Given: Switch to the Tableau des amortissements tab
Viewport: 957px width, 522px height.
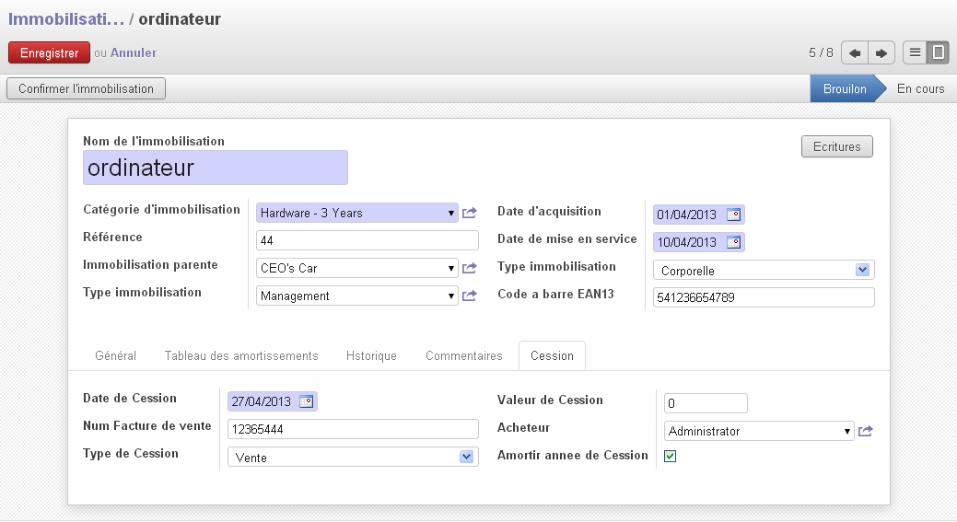Looking at the screenshot, I should [x=241, y=356].
